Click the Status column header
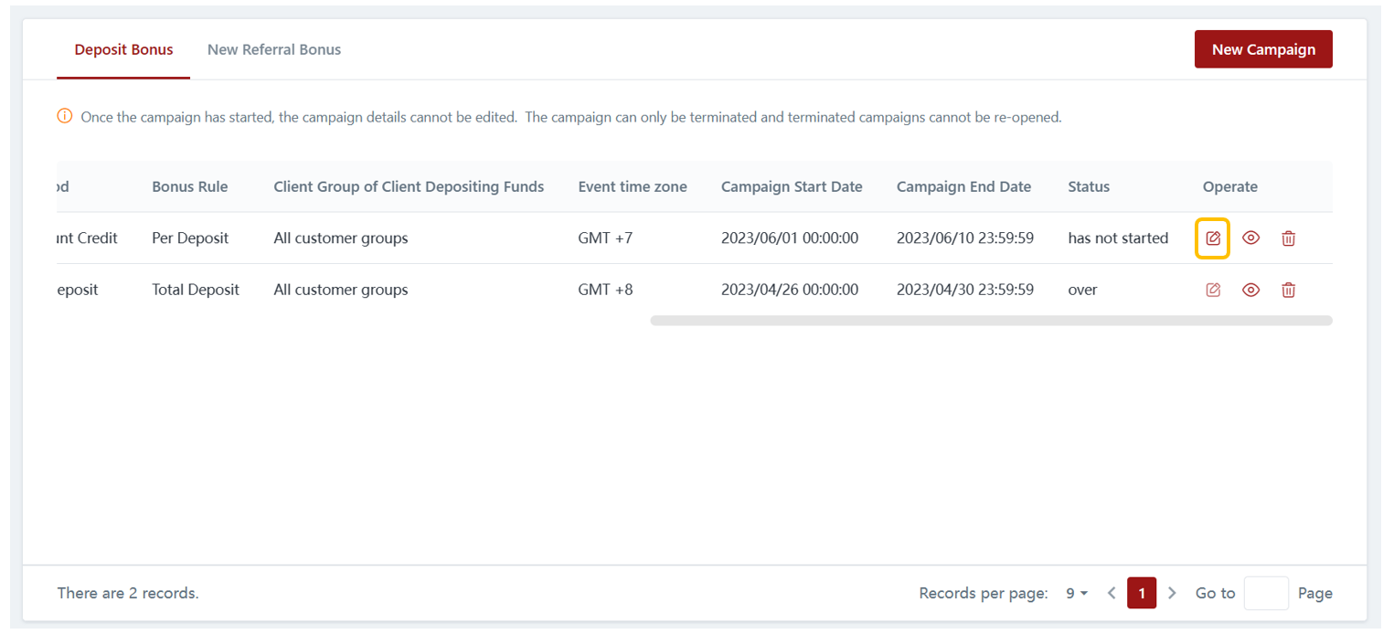1383x634 pixels. [1089, 186]
